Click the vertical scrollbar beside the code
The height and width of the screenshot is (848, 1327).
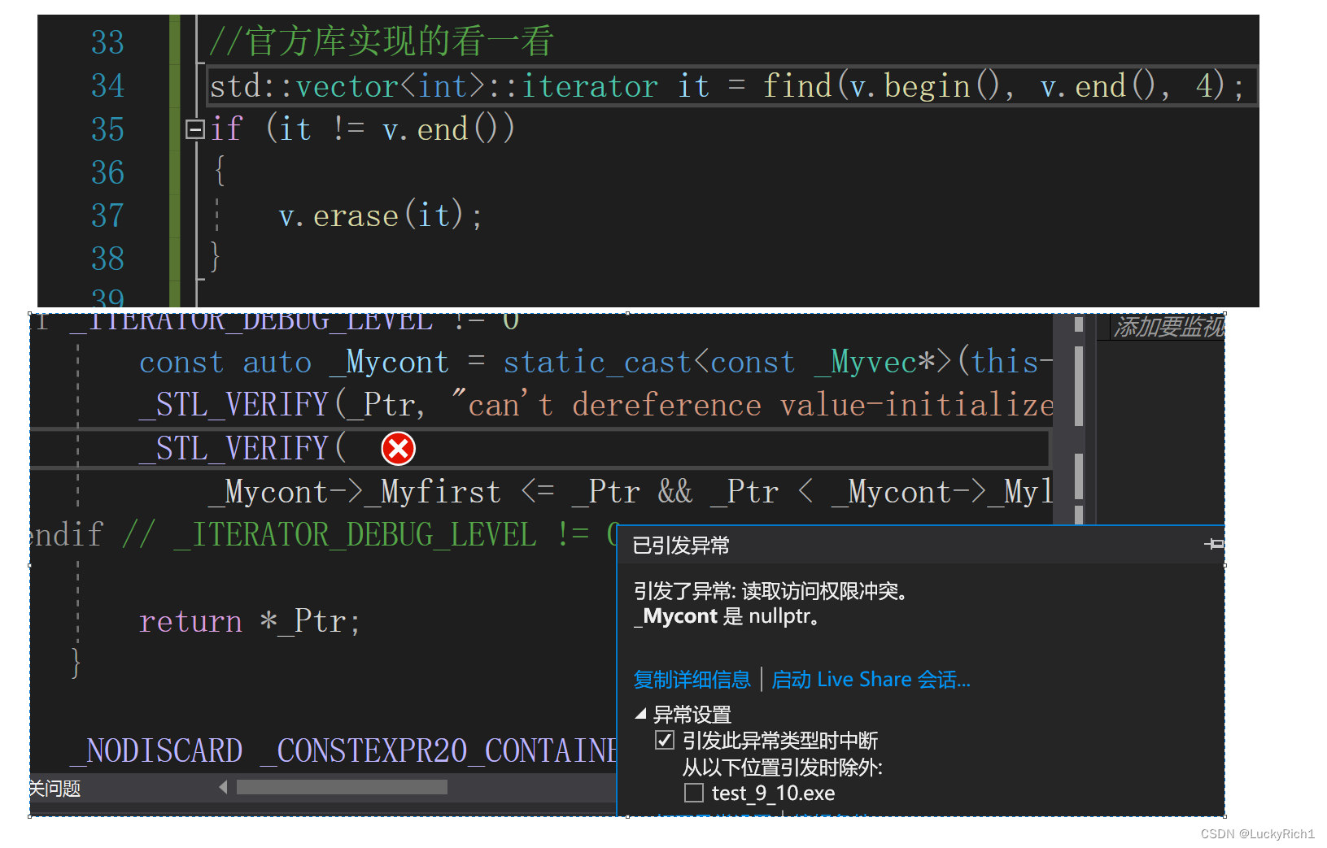(1078, 419)
